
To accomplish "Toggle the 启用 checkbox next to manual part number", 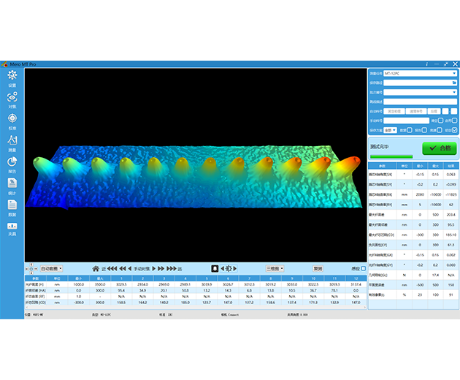I will pyautogui.click(x=454, y=121).
